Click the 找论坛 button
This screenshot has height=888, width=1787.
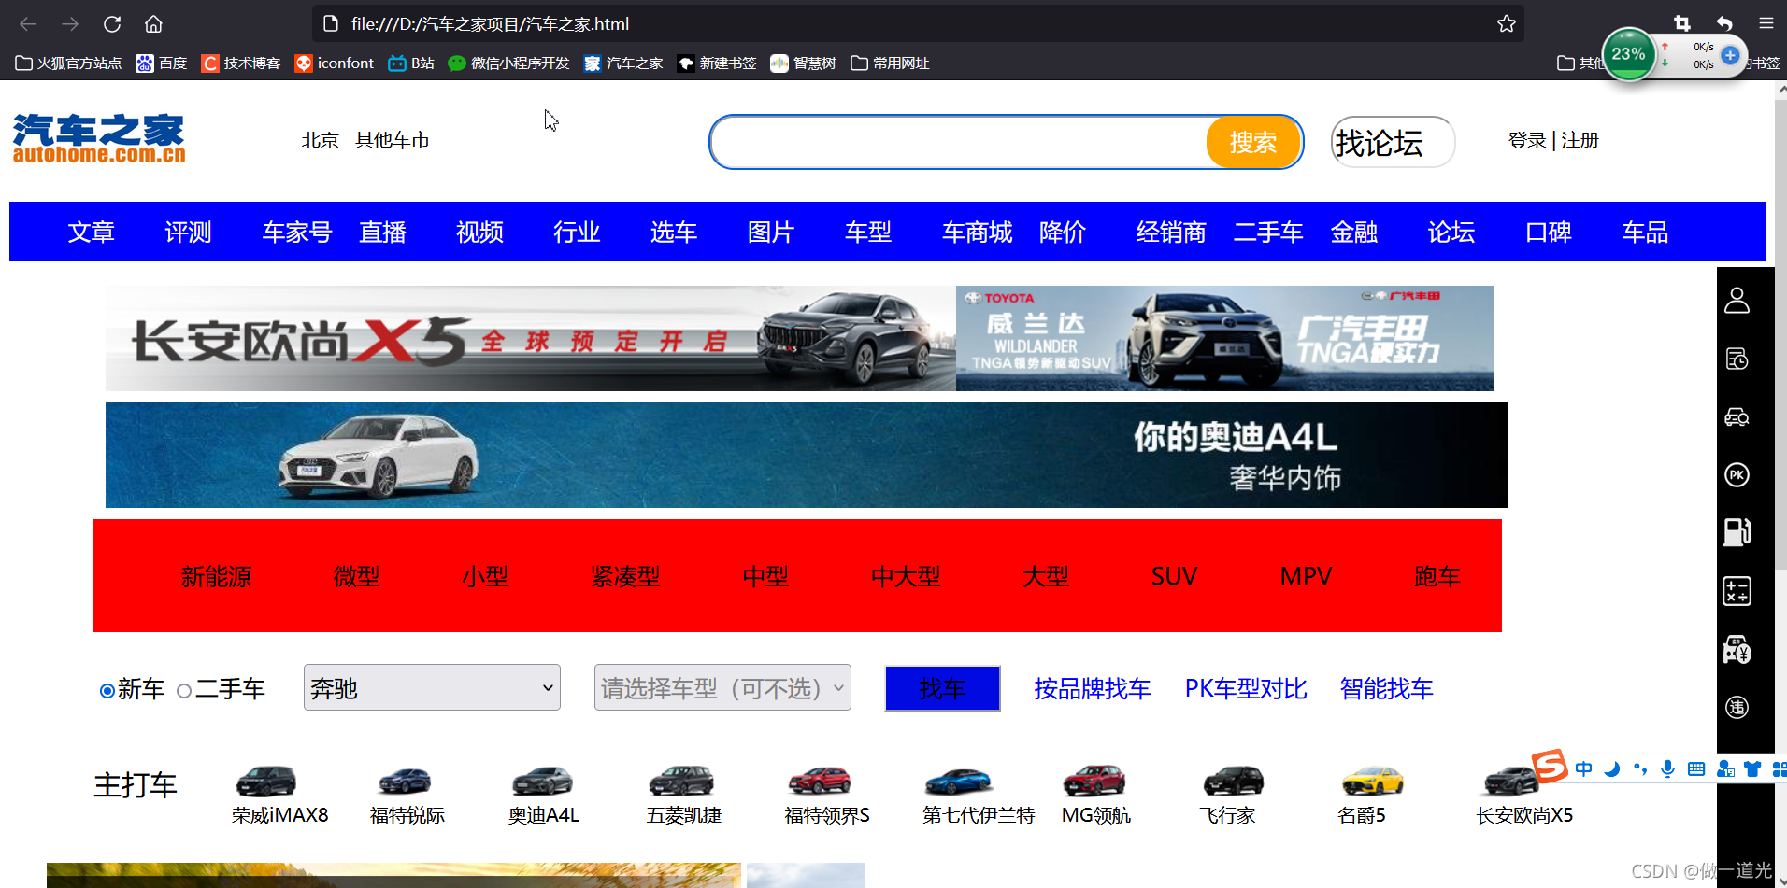[1393, 142]
